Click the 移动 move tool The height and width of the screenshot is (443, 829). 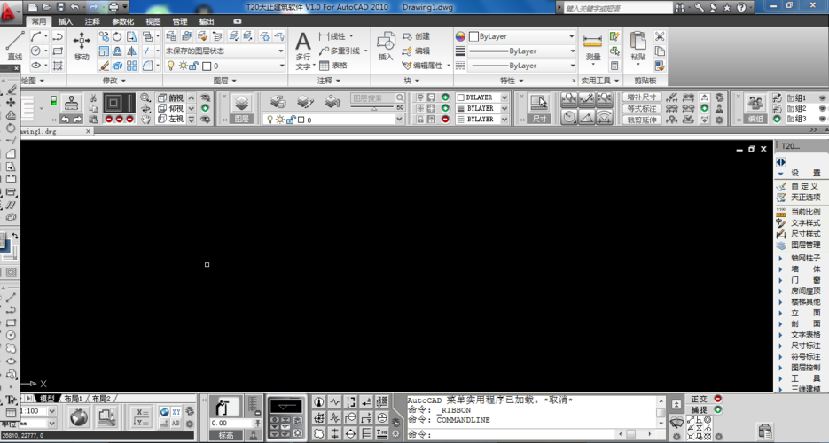coord(82,45)
